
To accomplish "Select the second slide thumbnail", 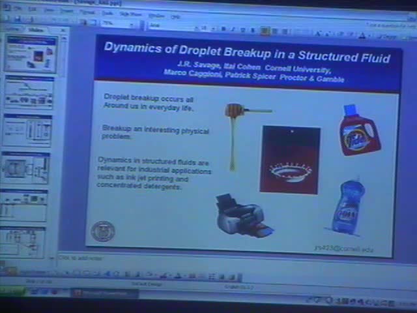I will [29, 93].
